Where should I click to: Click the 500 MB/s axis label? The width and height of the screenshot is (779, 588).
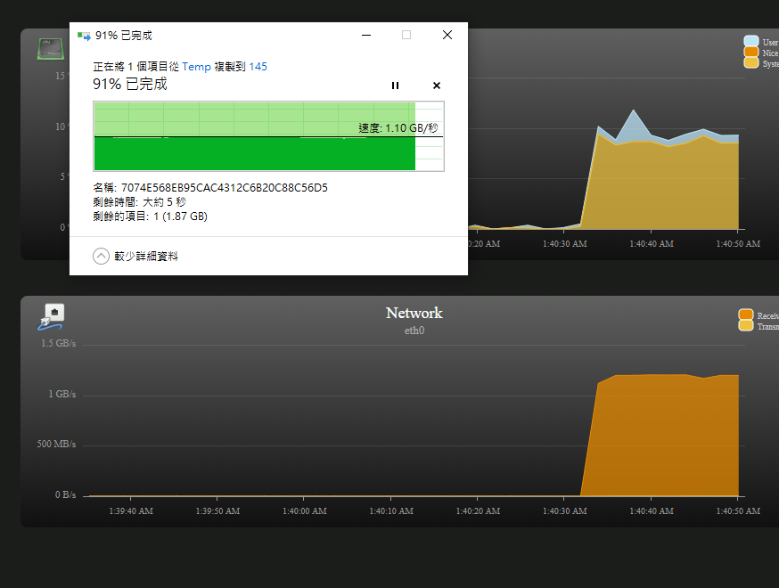56,444
